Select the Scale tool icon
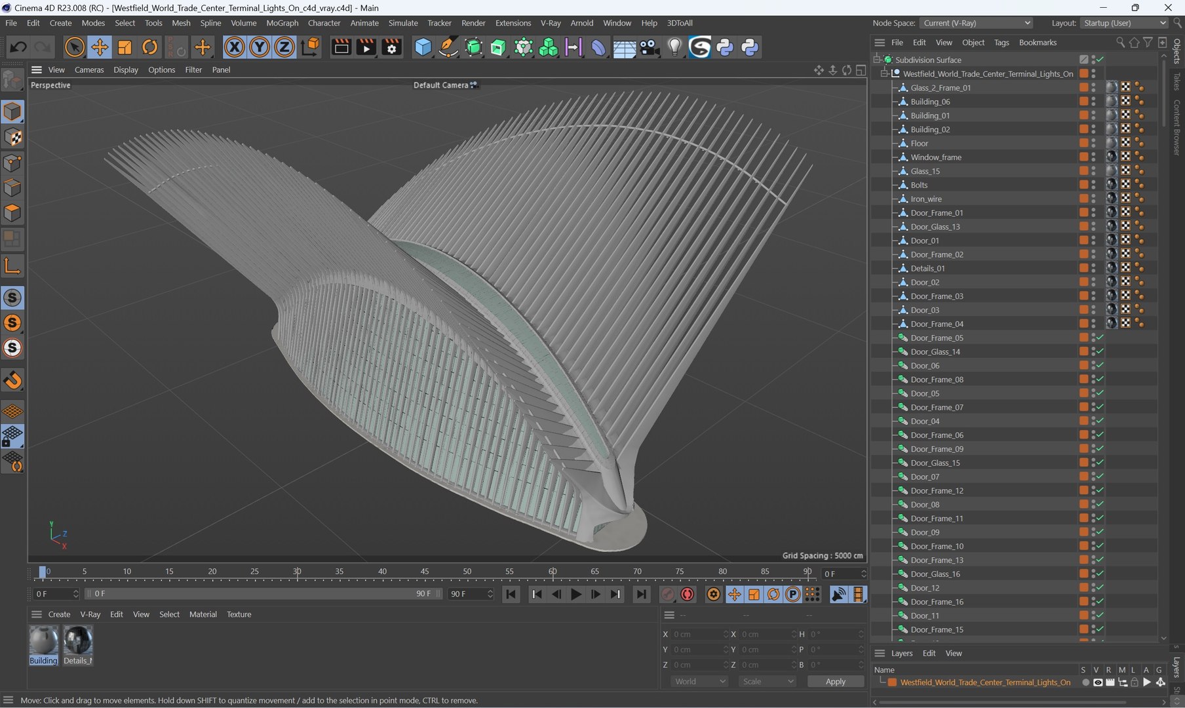1185x708 pixels. (x=125, y=47)
